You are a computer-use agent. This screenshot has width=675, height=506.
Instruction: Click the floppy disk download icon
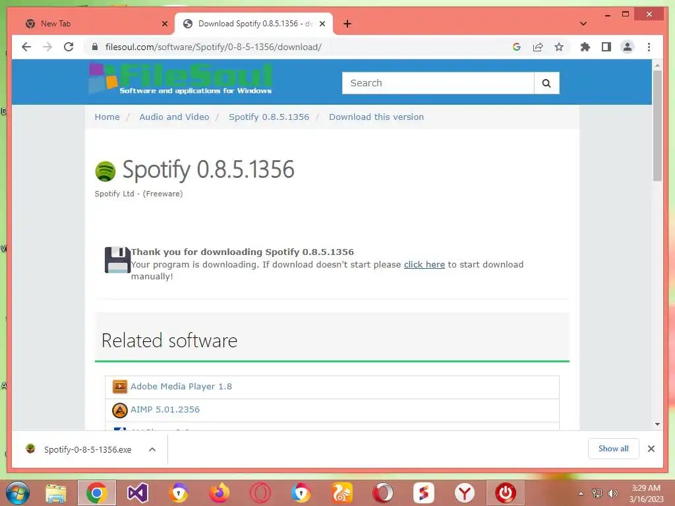117,260
